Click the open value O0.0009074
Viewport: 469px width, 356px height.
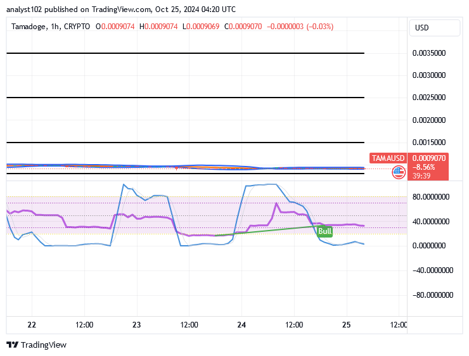(x=115, y=27)
